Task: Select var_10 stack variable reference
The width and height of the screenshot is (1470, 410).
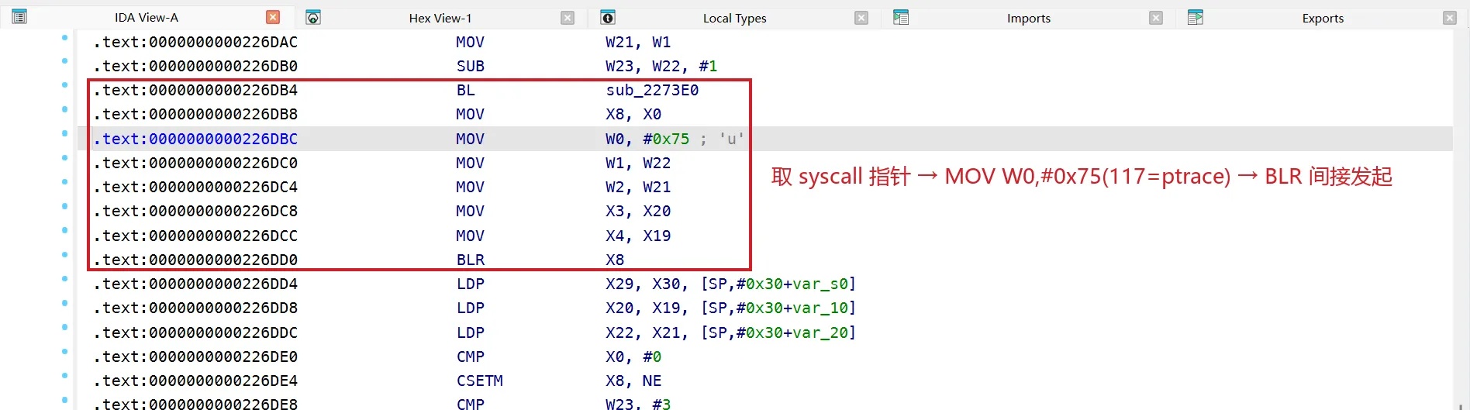Action: pyautogui.click(x=821, y=308)
